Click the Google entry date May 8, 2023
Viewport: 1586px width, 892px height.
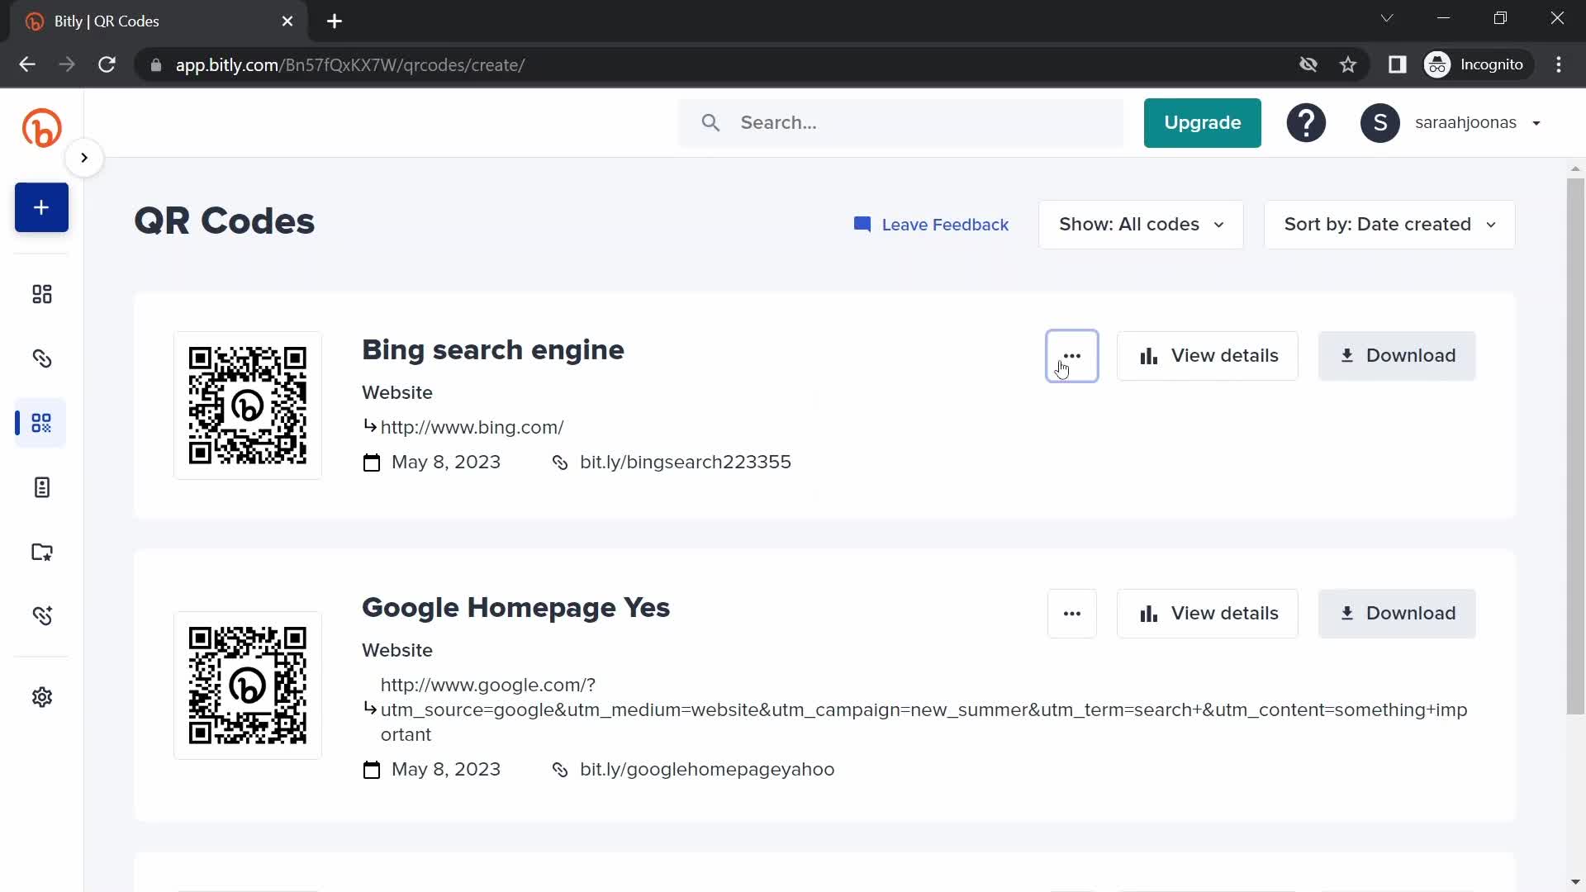click(x=446, y=769)
